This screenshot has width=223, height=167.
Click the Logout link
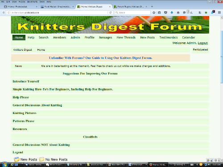click(x=203, y=43)
